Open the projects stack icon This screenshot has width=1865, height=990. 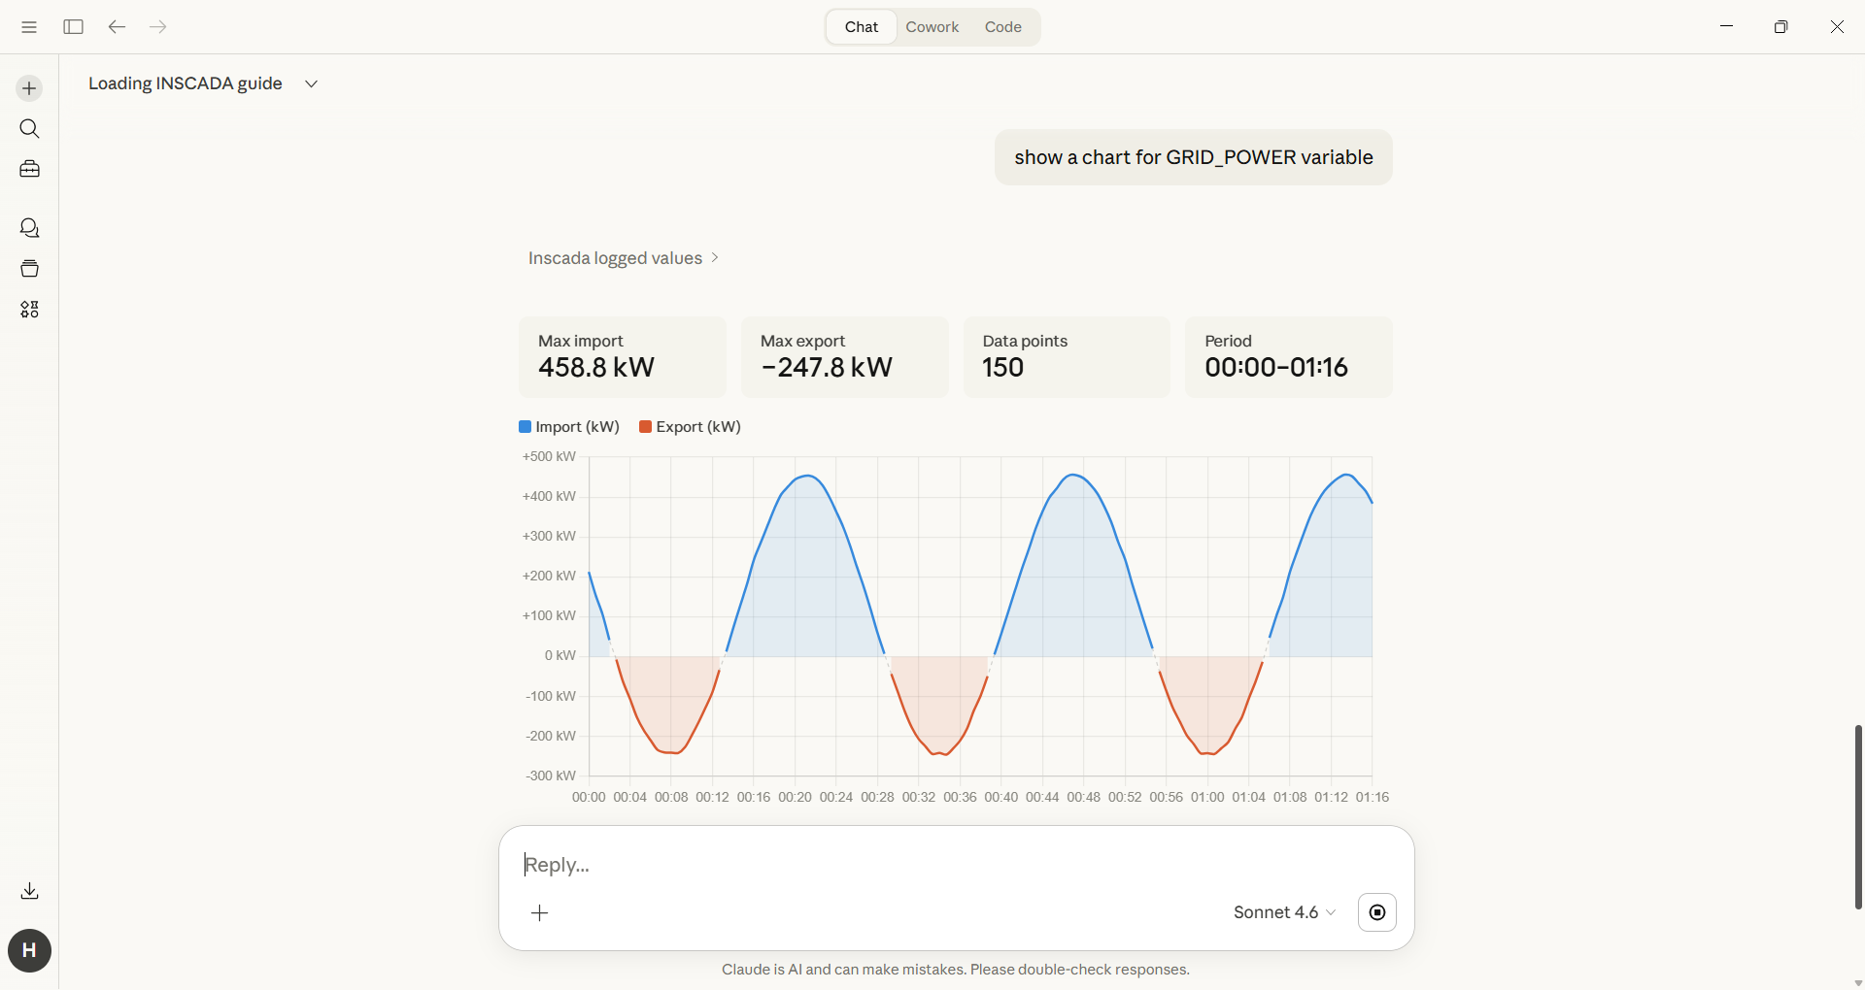pos(29,269)
